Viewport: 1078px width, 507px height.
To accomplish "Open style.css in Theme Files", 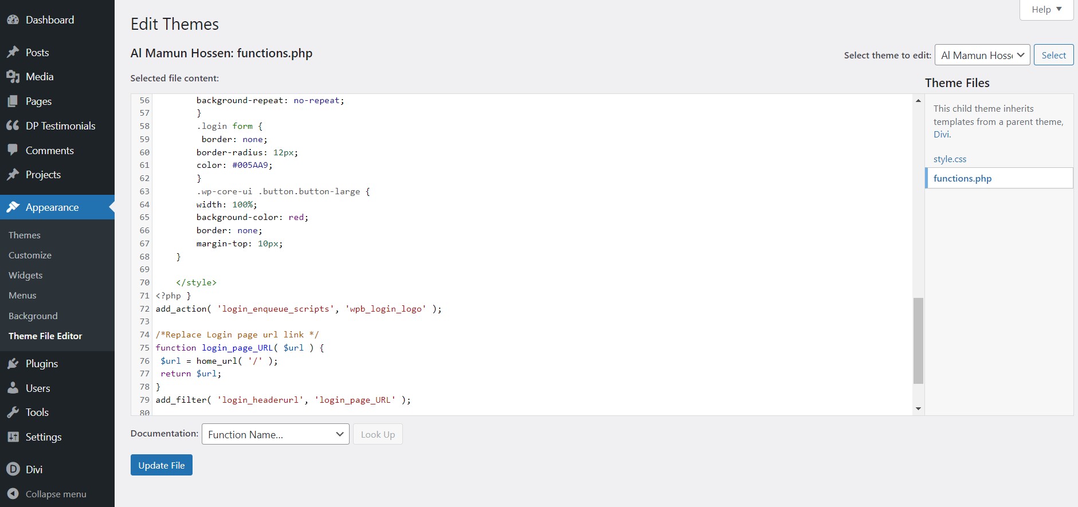I will click(950, 159).
